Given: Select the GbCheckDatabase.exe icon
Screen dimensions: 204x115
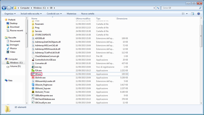Looking at the screenshot, I should 33,99.
